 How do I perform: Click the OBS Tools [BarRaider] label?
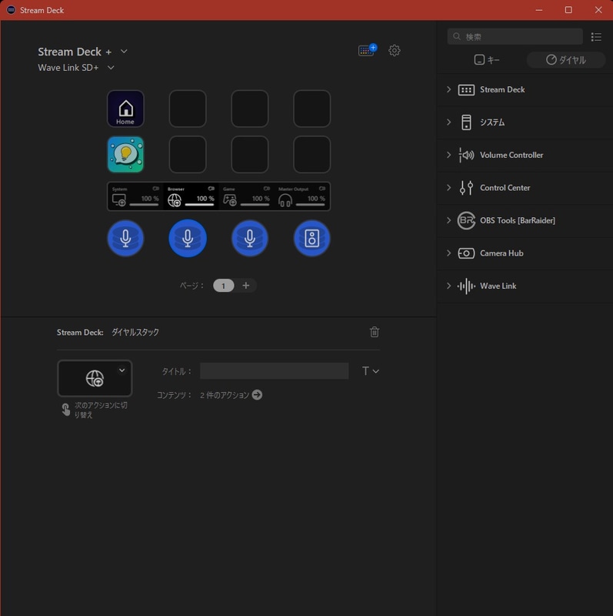click(518, 220)
